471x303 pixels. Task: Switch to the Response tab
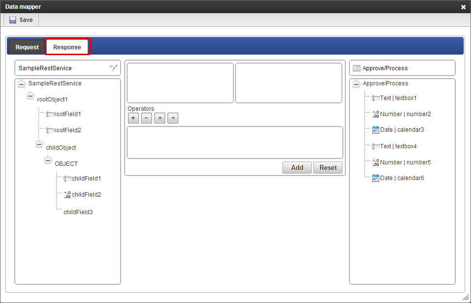67,47
